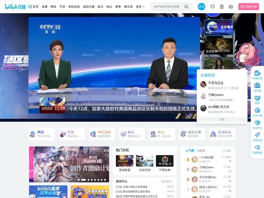This screenshot has height=198, width=264.
Task: Focus the search input field
Action: point(167,7)
